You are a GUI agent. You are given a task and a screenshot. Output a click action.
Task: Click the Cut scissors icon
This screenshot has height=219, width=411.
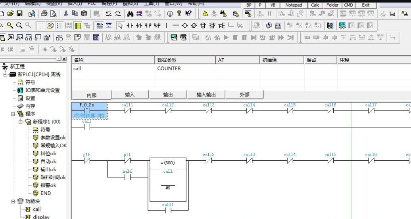(65, 14)
